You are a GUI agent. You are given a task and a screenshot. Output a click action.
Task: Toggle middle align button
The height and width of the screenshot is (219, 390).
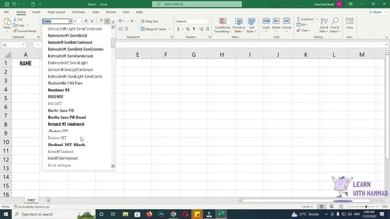(107, 21)
